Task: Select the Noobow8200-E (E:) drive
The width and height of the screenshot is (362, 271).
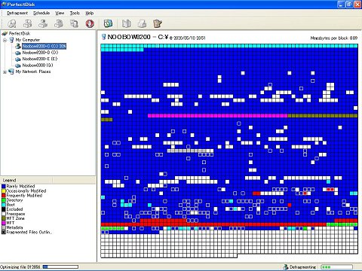Action: click(40, 59)
